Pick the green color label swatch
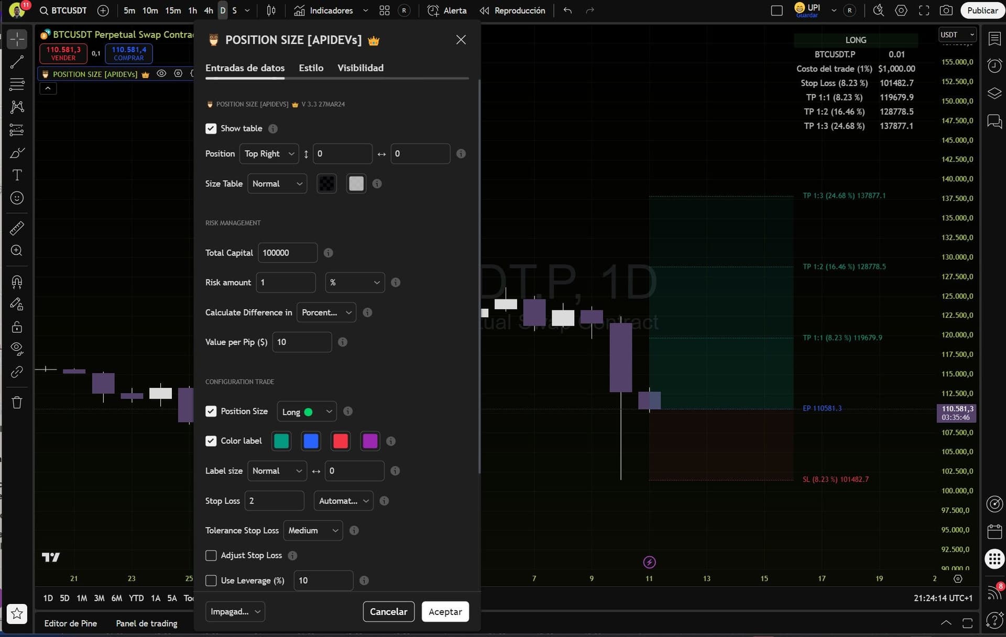Viewport: 1006px width, 637px height. click(x=281, y=441)
